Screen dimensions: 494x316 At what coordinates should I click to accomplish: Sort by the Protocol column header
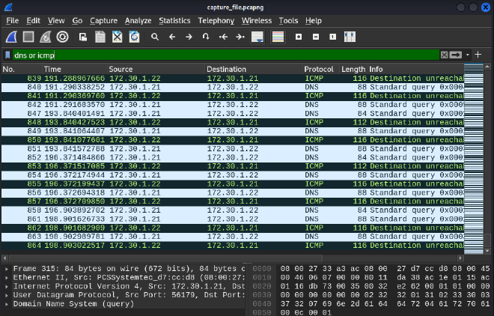pos(321,69)
